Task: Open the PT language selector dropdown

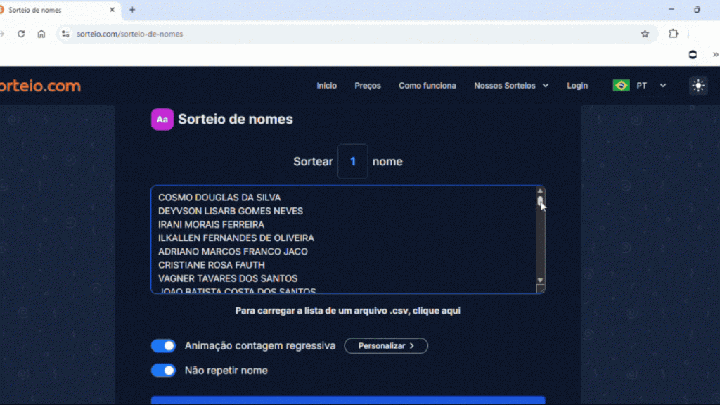Action: [652, 86]
